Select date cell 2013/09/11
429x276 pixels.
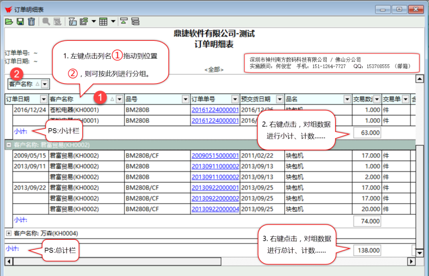[30, 166]
